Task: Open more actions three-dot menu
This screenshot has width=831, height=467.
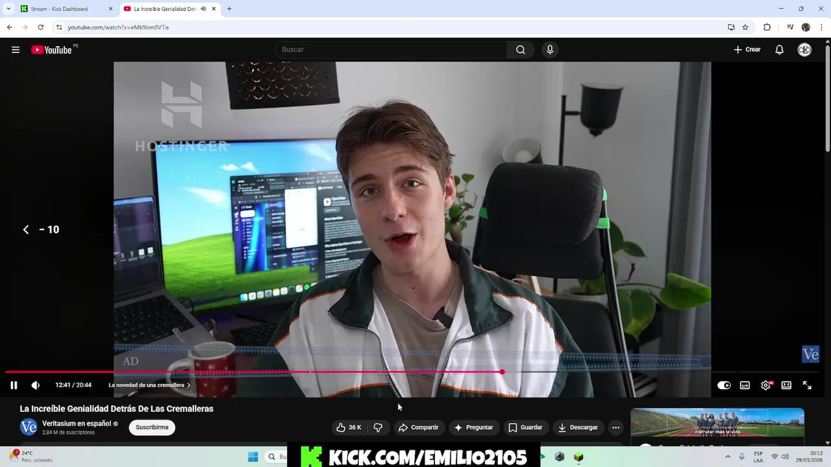Action: pyautogui.click(x=615, y=427)
